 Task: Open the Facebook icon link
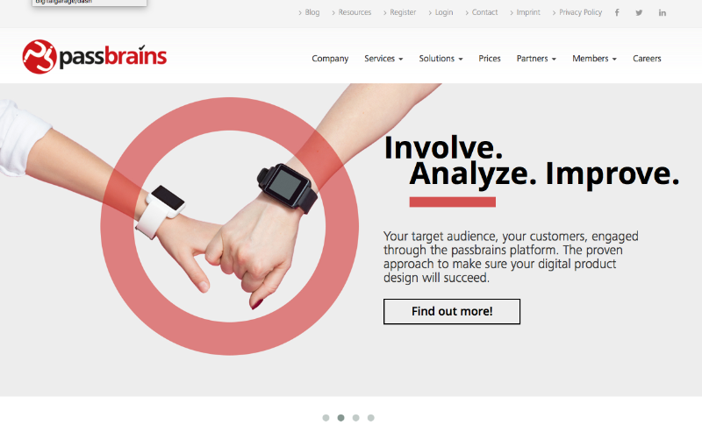617,12
